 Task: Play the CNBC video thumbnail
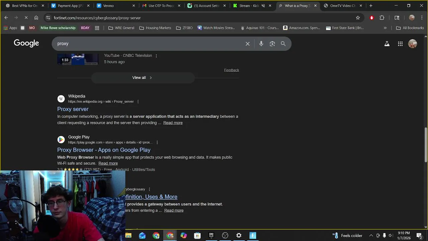(78, 59)
